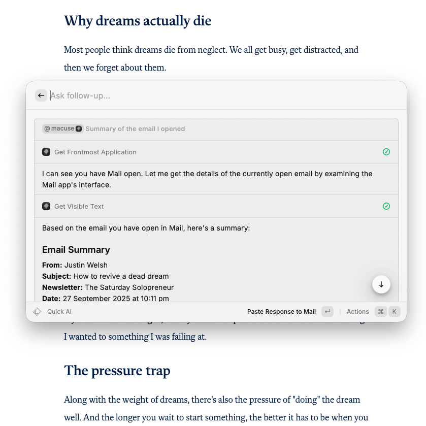The width and height of the screenshot is (426, 426).
Task: Expand the Get Visible Text step
Action: pos(79,207)
